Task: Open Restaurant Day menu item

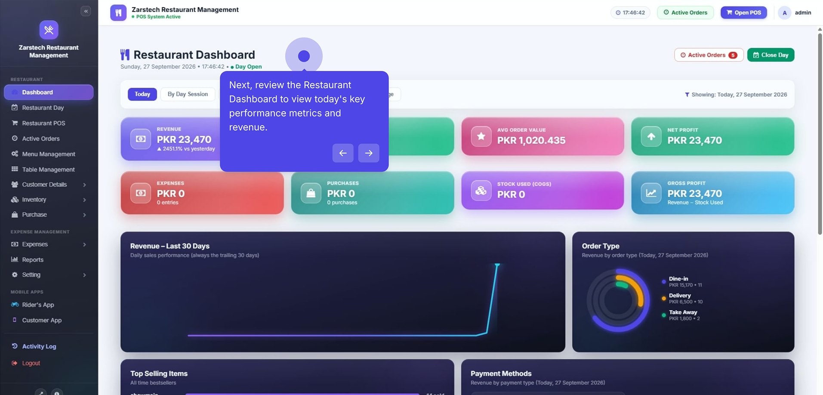Action: click(x=49, y=108)
